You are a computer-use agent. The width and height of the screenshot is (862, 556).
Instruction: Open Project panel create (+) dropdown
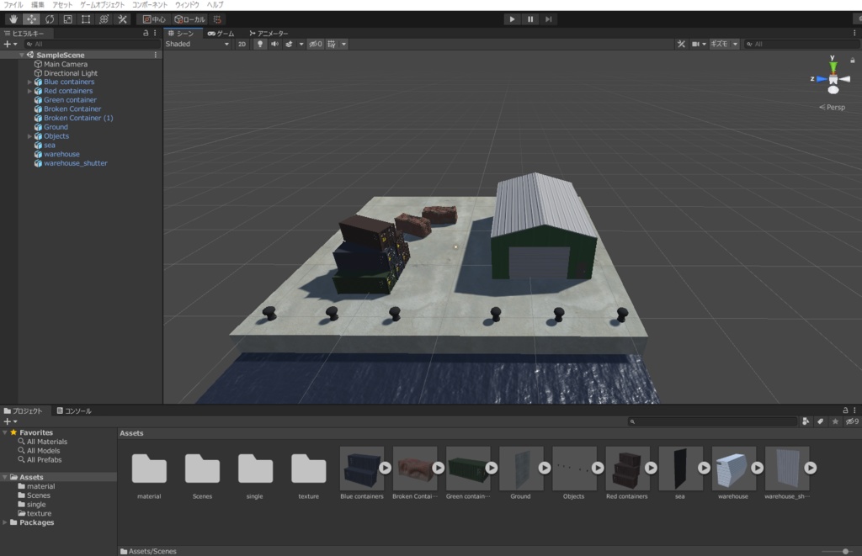[x=10, y=421]
